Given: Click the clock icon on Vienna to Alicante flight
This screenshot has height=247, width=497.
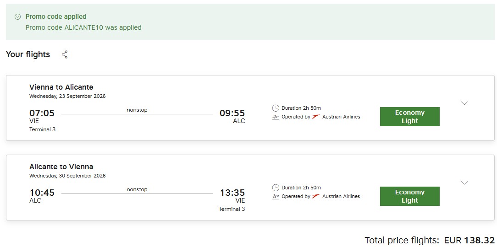Looking at the screenshot, I should click(x=276, y=108).
